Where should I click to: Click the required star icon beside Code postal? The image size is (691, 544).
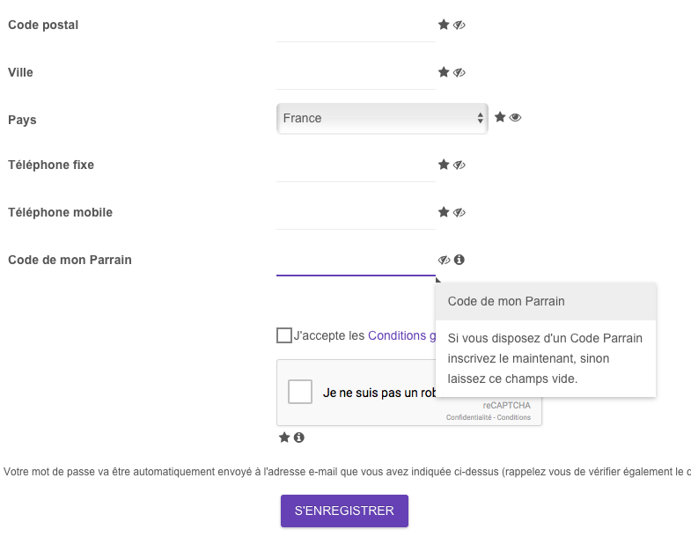[x=444, y=25]
